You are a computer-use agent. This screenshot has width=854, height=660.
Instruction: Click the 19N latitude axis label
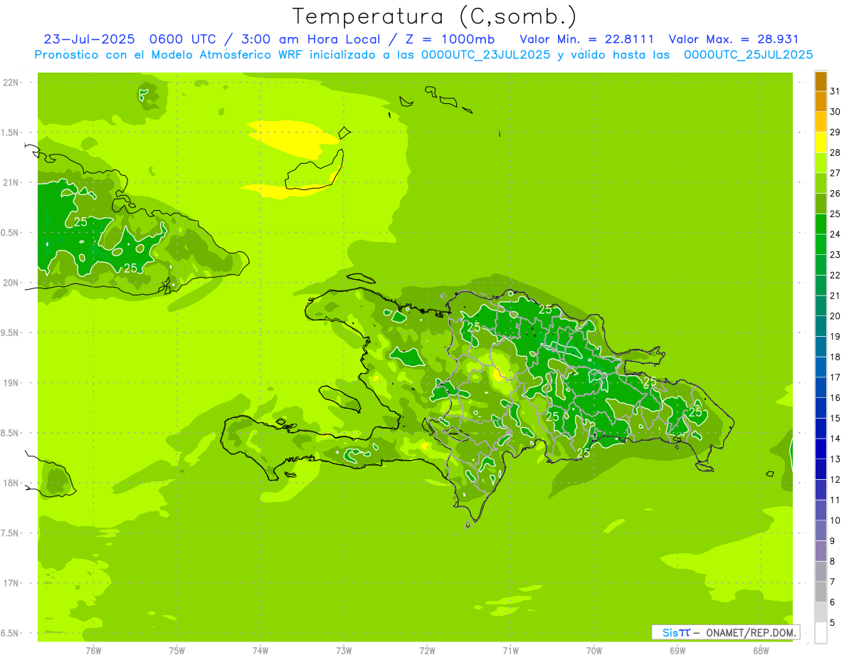click(11, 382)
